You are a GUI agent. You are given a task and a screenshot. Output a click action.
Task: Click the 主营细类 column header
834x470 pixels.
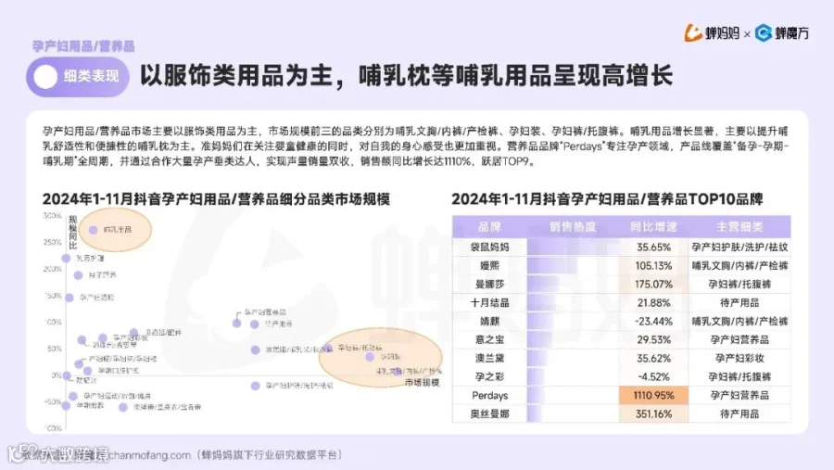[739, 227]
